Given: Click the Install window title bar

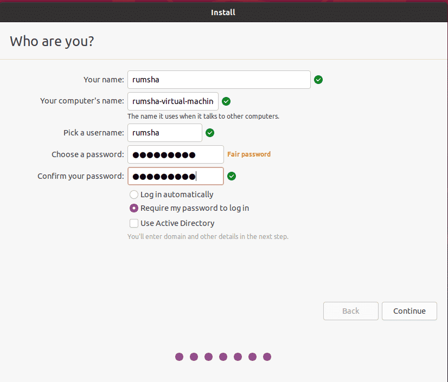Looking at the screenshot, I should tap(223, 12).
